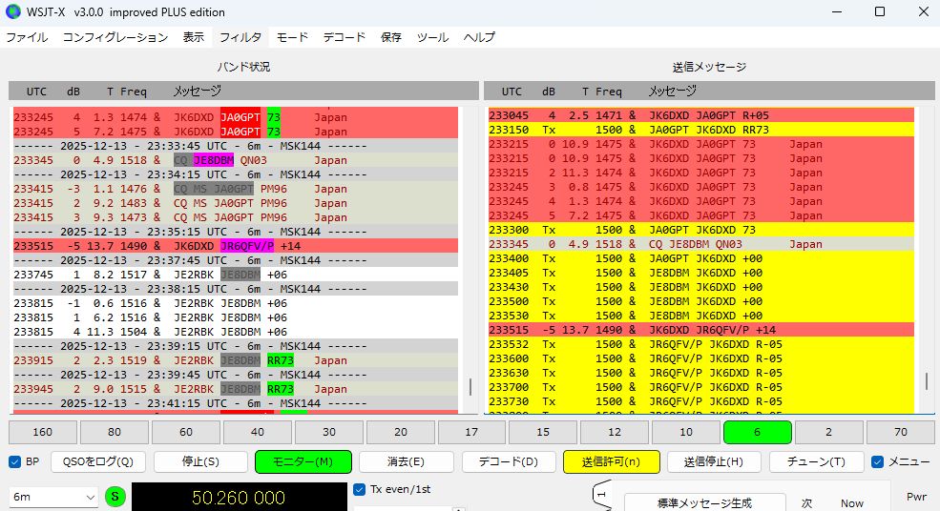Select the 20 band button

click(401, 432)
